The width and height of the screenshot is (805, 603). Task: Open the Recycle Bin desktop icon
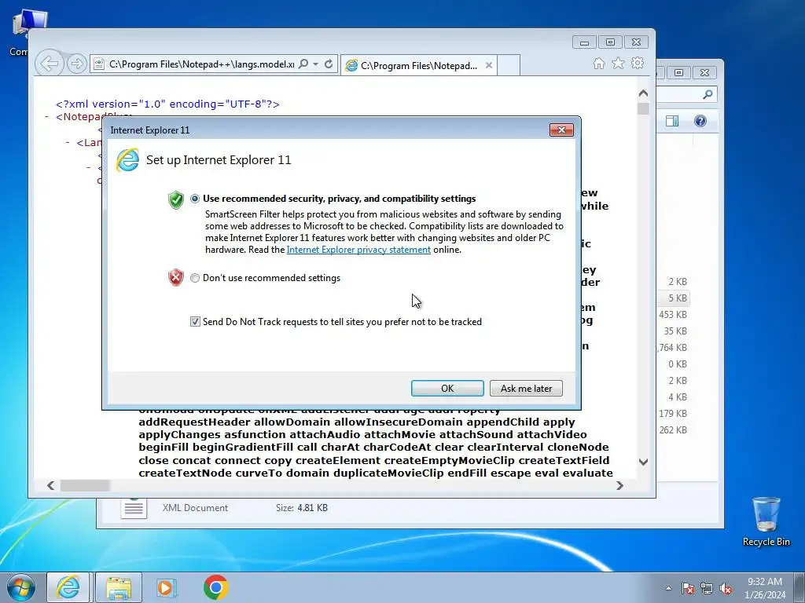tap(766, 521)
